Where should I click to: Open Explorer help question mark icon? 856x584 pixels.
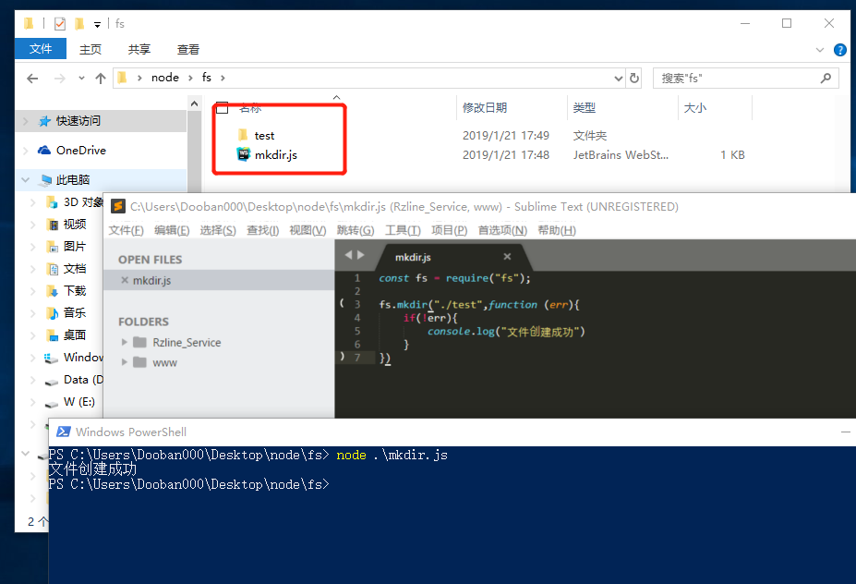[840, 50]
